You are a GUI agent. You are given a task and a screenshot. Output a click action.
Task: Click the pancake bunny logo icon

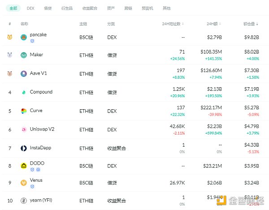(23, 37)
